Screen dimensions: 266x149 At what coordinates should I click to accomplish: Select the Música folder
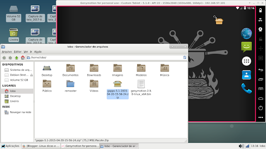point(165,68)
